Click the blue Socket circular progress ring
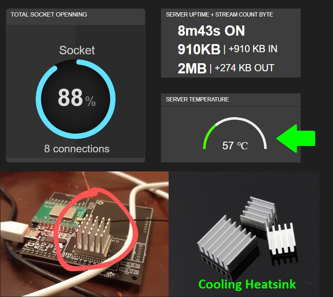The image size is (333, 297). tap(76, 99)
